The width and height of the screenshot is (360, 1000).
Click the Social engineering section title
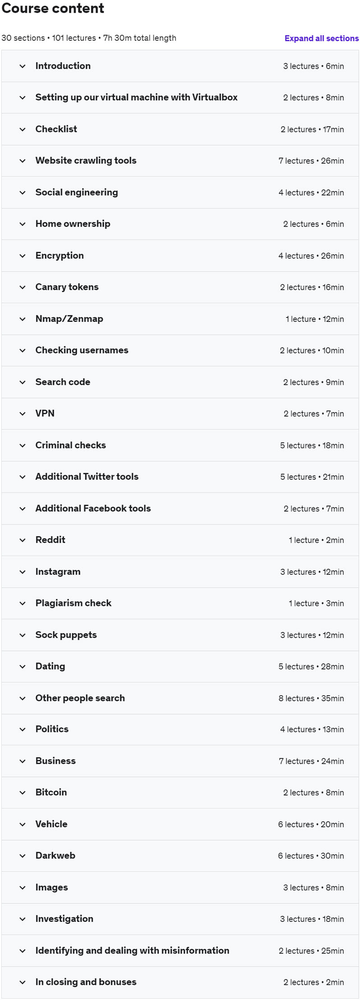(77, 192)
